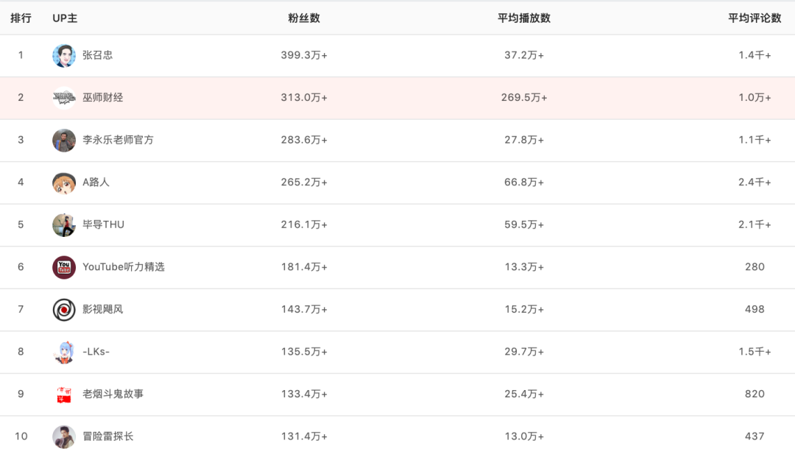
Task: Click YouTube听力精选's YouTube logo avatar
Action: pyautogui.click(x=64, y=267)
